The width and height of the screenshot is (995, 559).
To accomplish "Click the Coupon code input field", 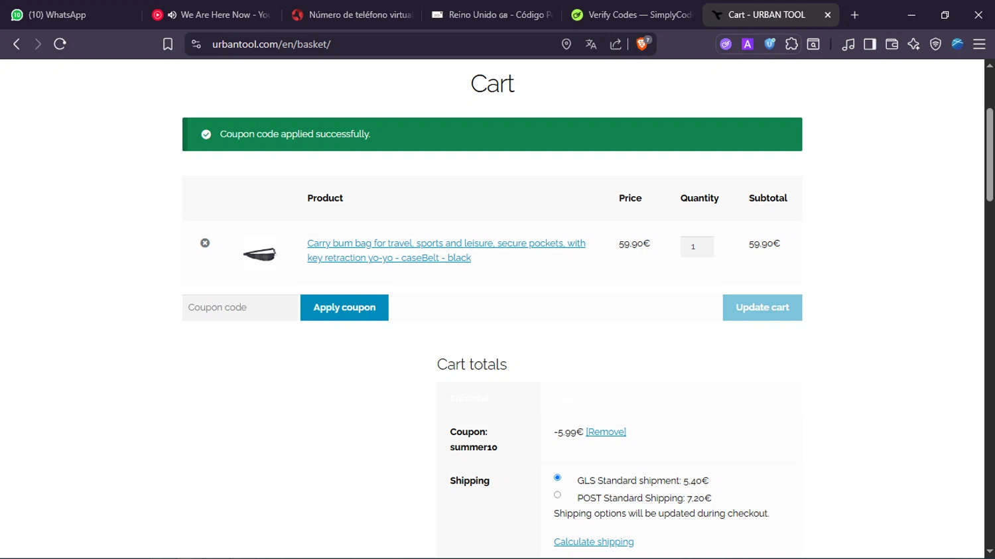I will click(x=240, y=308).
